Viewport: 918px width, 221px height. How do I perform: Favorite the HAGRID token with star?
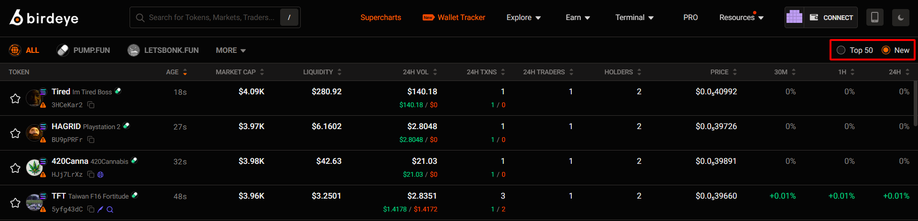pos(15,133)
